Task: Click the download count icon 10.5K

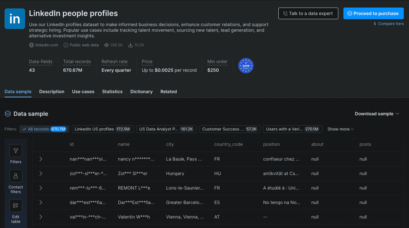Action: [130, 45]
